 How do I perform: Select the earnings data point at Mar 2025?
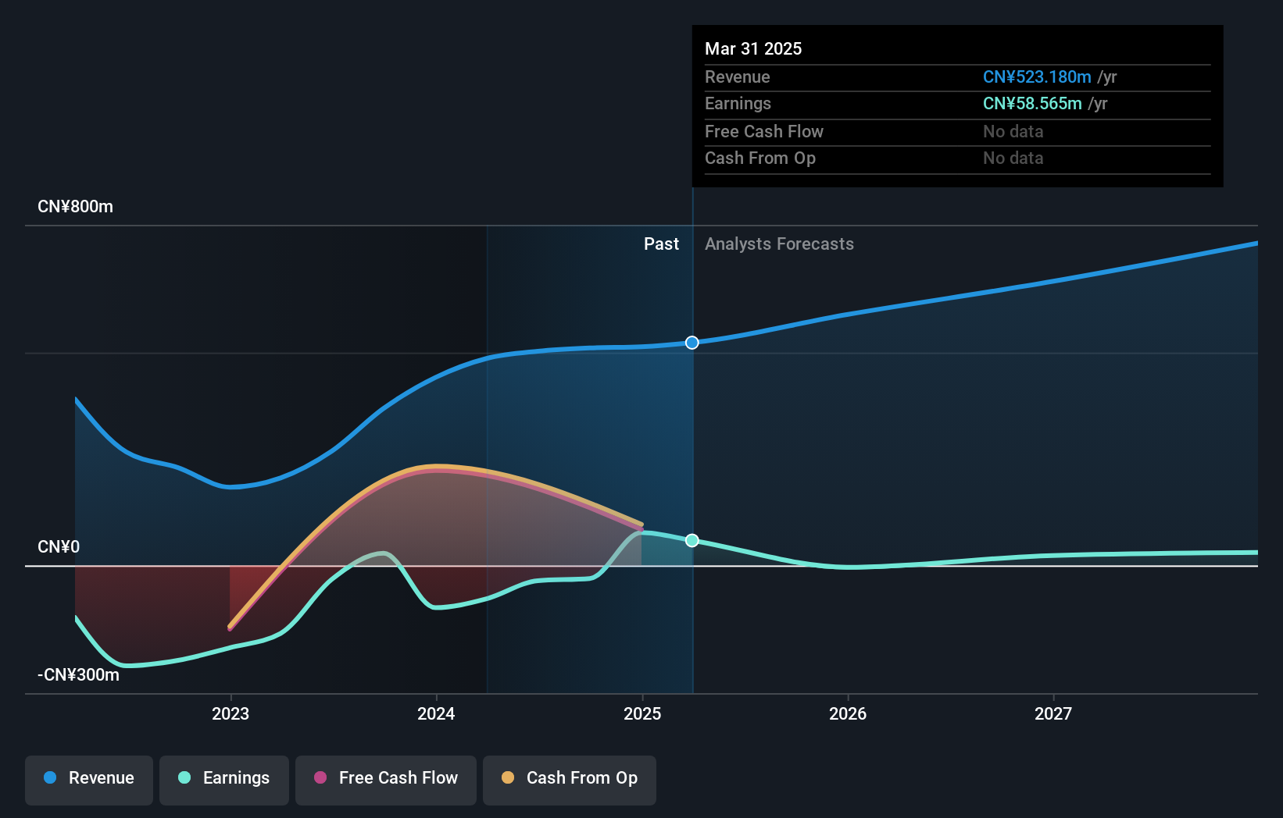(x=692, y=540)
